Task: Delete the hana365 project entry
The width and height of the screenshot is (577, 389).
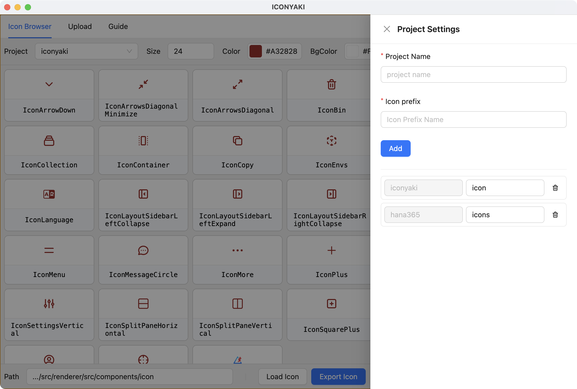Action: [555, 215]
